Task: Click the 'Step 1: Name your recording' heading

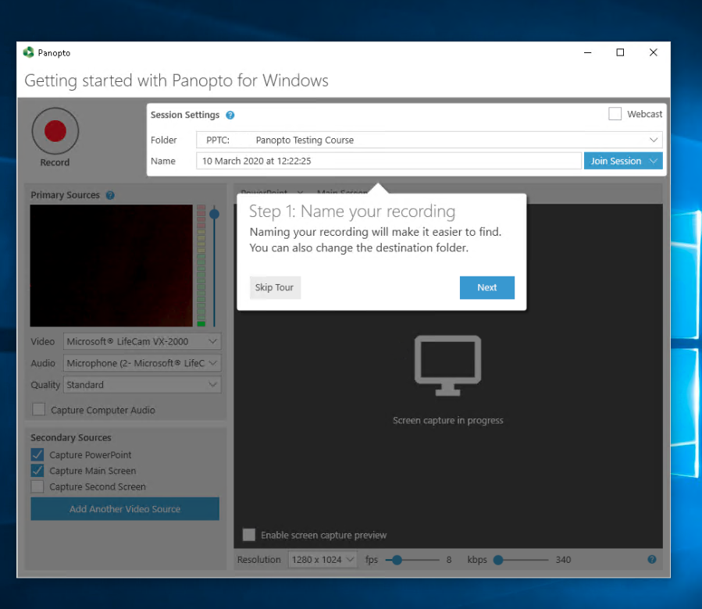Action: point(352,212)
